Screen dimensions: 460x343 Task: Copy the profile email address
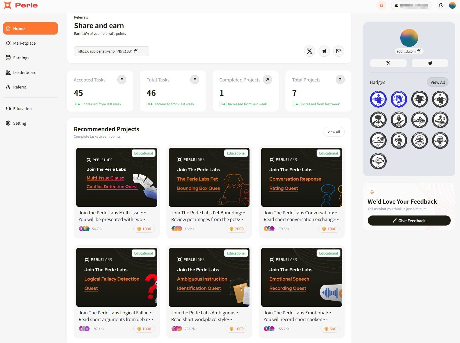pyautogui.click(x=419, y=51)
